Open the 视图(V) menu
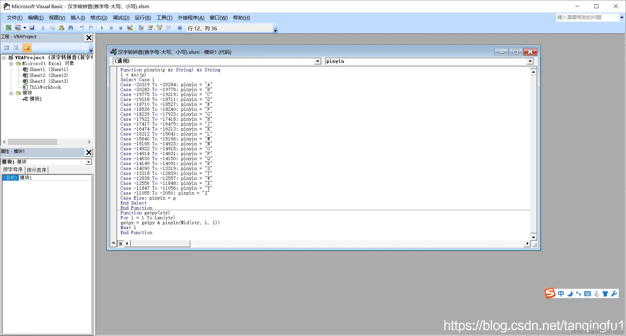The image size is (626, 336). click(x=57, y=18)
